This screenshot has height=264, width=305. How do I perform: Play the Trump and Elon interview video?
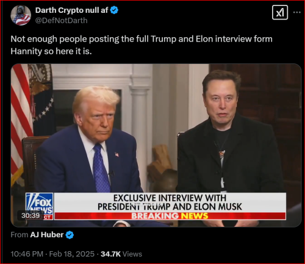click(156, 146)
